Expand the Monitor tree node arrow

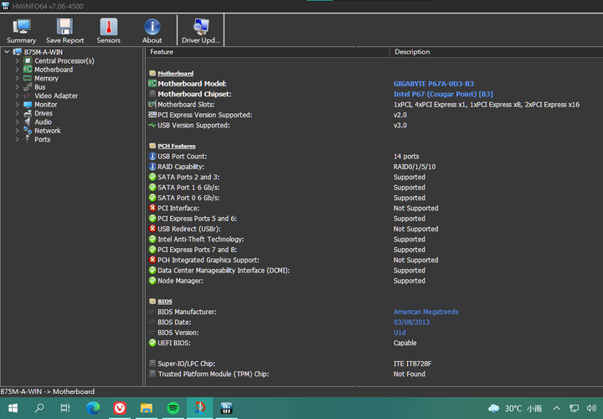tap(18, 104)
